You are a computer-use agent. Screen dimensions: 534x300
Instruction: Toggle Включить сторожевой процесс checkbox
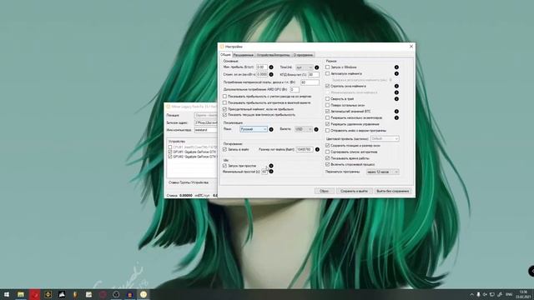pos(327,164)
